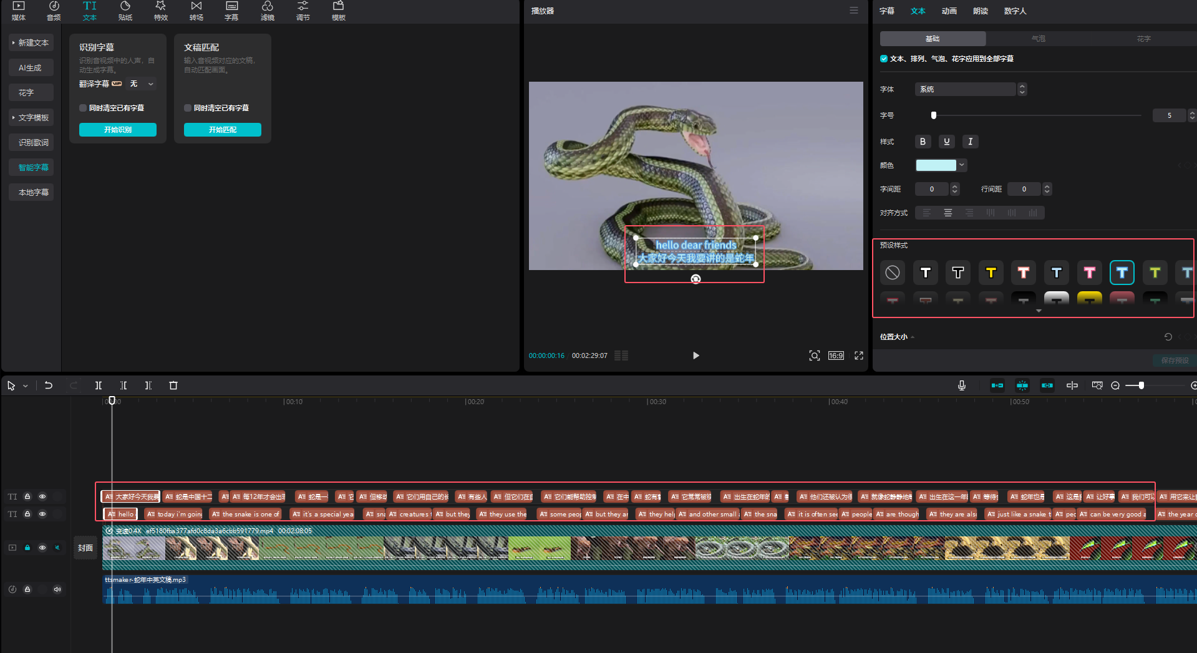Click the 封面 cover button
Viewport: 1197px width, 653px height.
click(x=85, y=548)
